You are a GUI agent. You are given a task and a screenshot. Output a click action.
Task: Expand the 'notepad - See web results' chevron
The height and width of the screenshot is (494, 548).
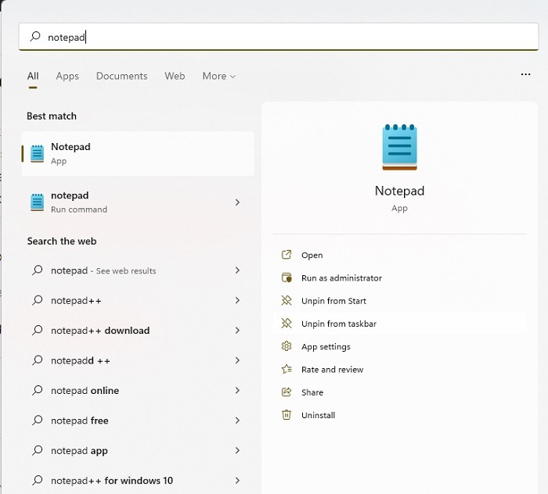237,270
